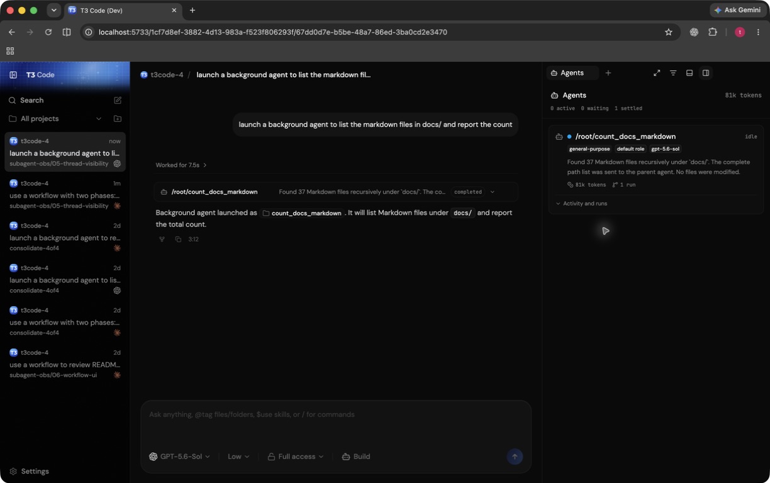This screenshot has height=483, width=770.
Task: Click the general-purpose tag
Action: [x=589, y=149]
